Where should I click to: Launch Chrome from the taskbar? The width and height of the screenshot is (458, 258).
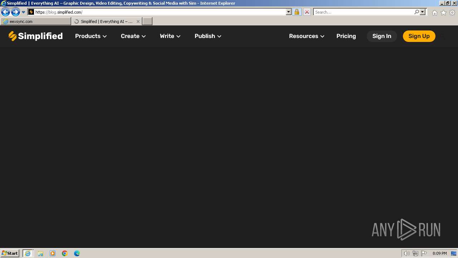[65, 253]
